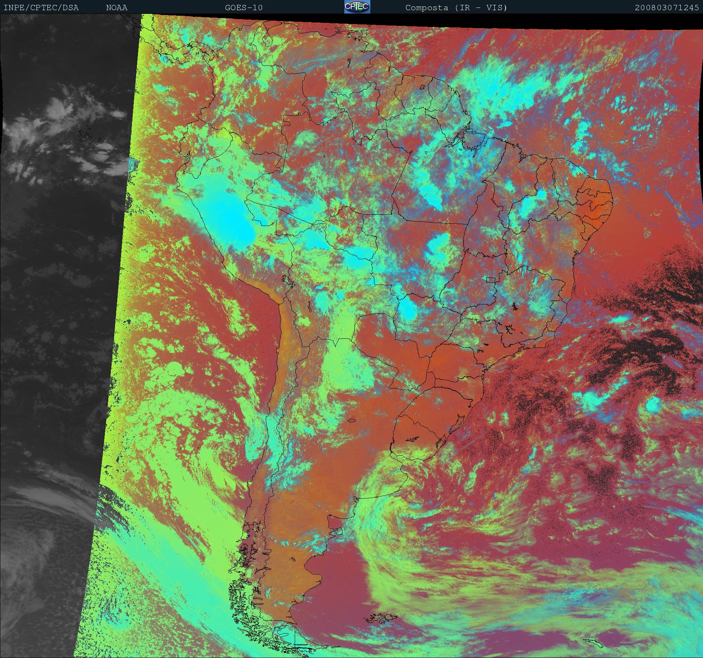Select the GOES-10 satellite label
This screenshot has width=703, height=658.
pos(244,8)
